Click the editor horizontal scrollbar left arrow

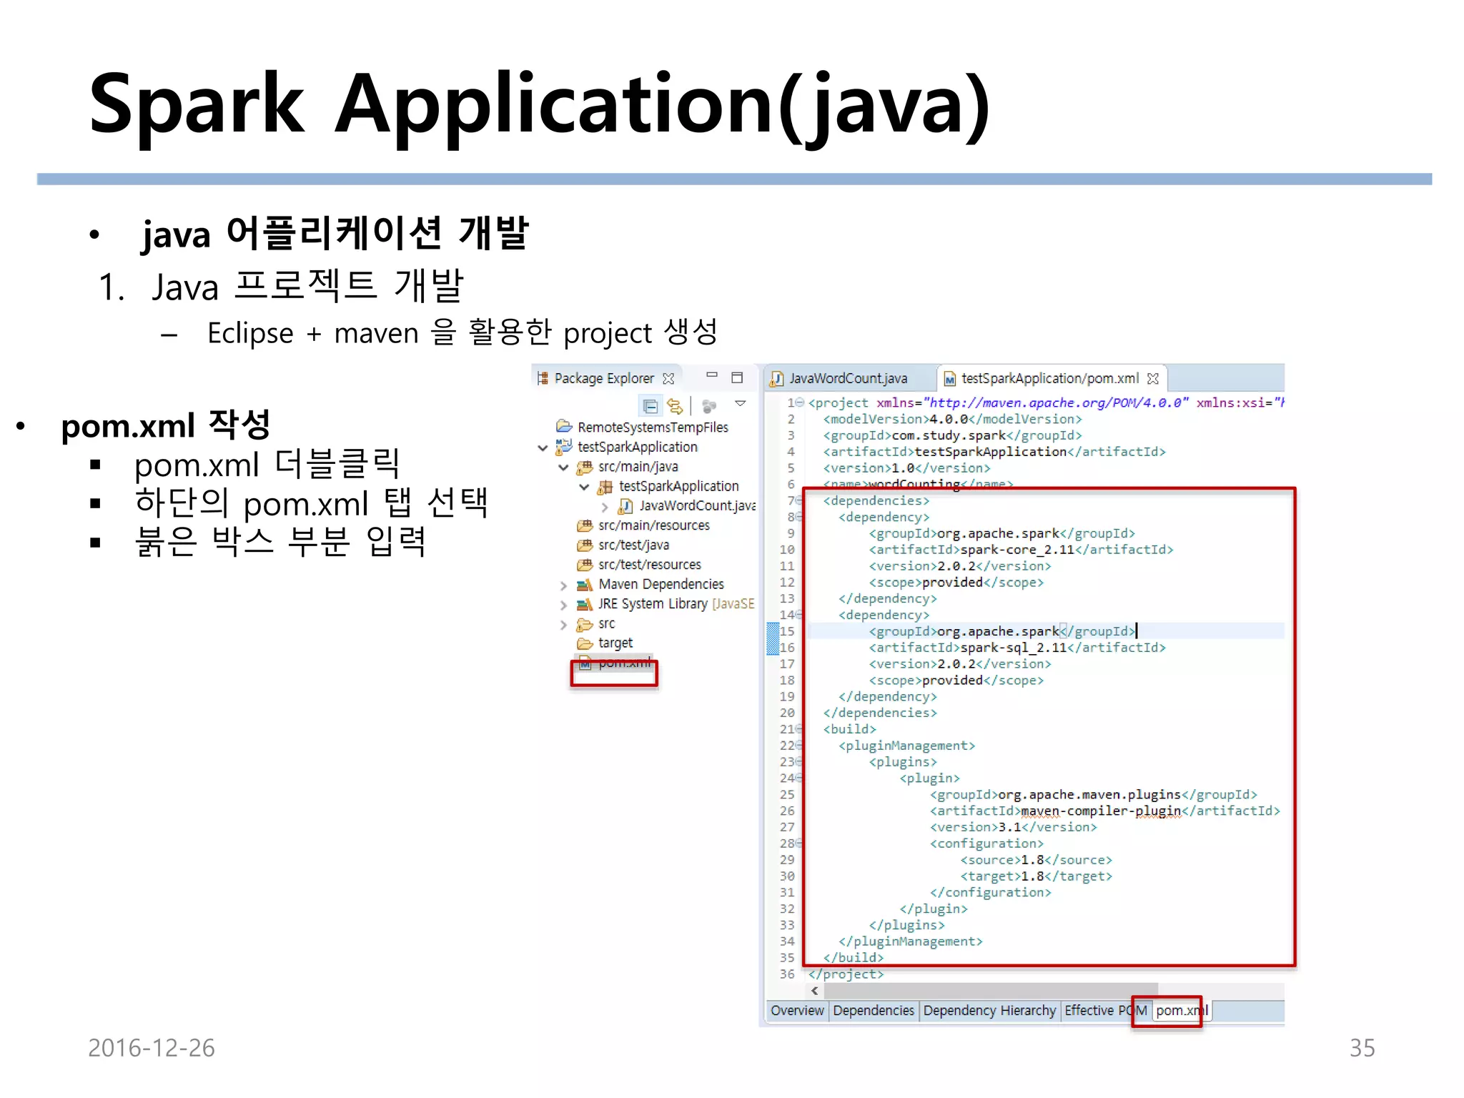(815, 991)
